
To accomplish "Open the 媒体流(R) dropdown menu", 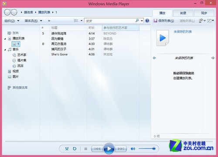I will (x=33, y=20).
